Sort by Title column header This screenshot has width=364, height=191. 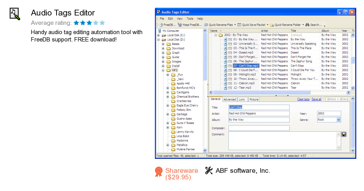pos(305,31)
